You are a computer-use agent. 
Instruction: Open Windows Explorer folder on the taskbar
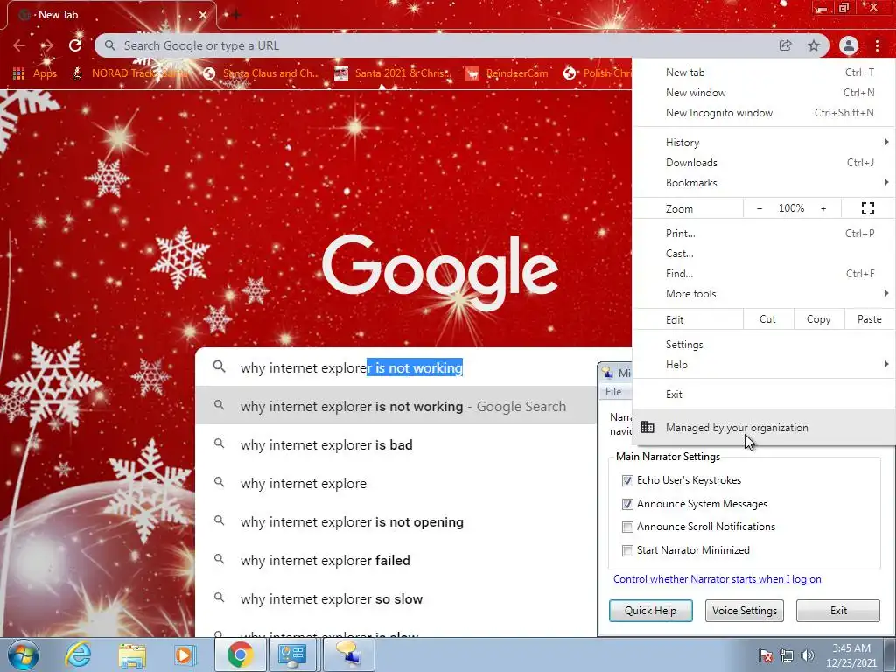point(132,654)
